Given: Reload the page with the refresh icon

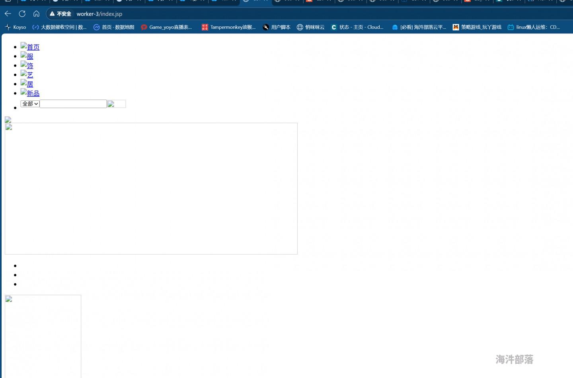Looking at the screenshot, I should click(x=22, y=14).
